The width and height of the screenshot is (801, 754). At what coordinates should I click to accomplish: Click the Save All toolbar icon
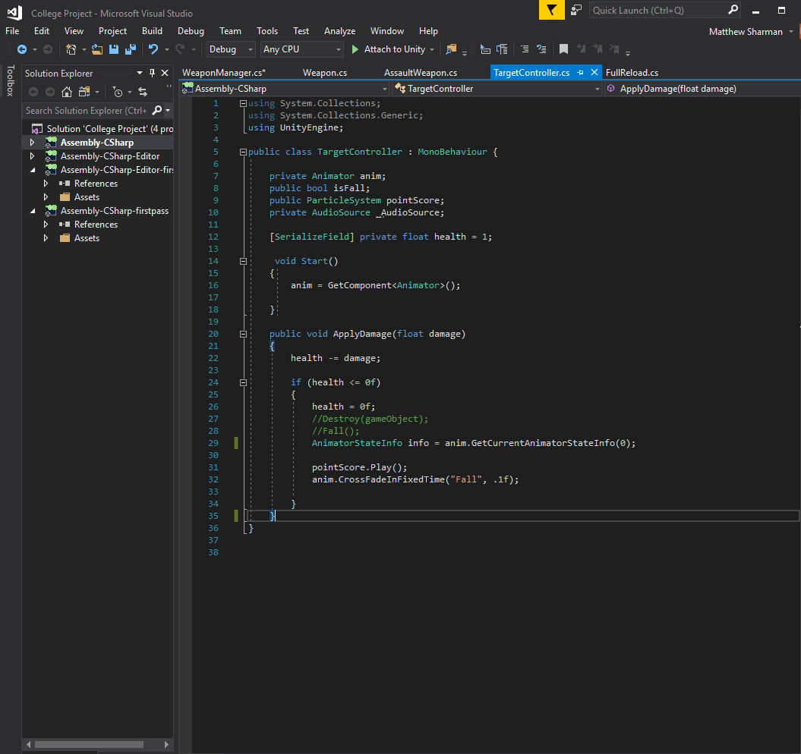(x=131, y=49)
